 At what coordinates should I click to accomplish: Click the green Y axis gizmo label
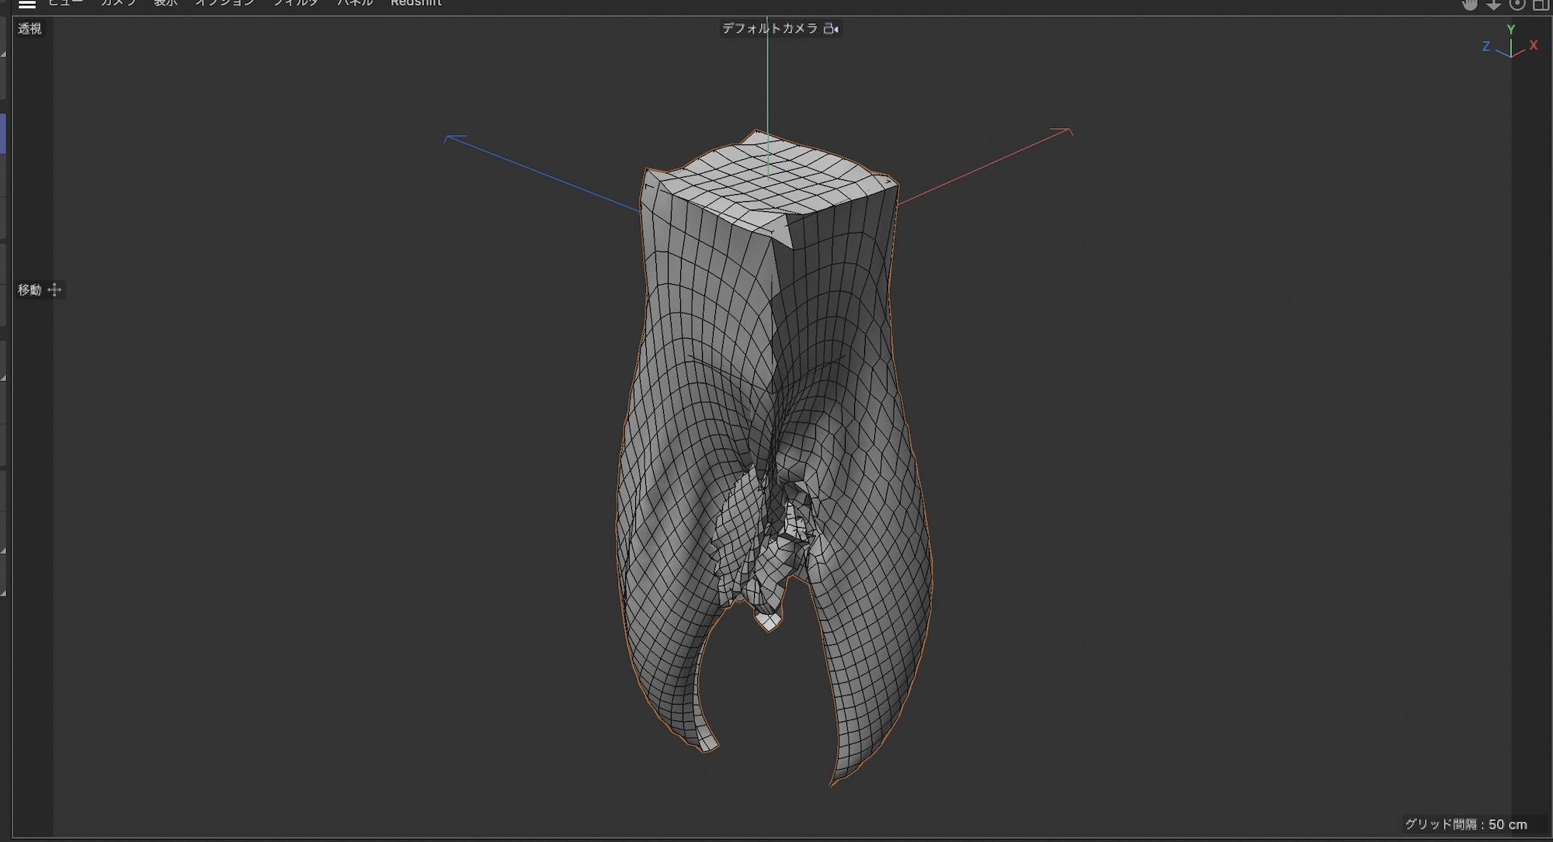[x=1511, y=29]
